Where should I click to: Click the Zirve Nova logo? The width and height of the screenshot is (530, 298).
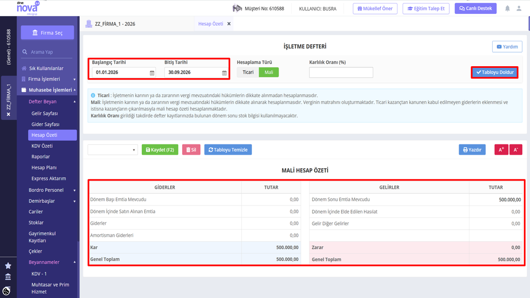click(x=28, y=8)
